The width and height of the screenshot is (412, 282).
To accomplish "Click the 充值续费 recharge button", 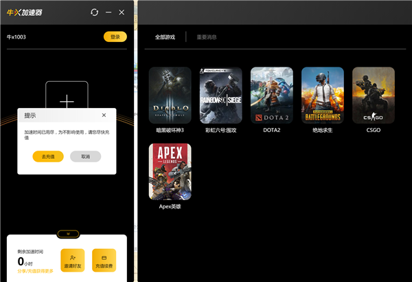I will click(104, 260).
